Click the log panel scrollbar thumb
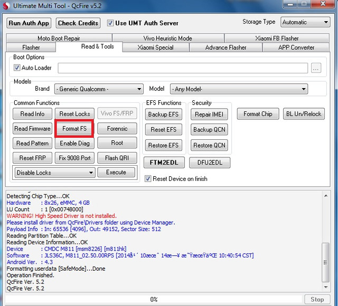 (x=325, y=262)
